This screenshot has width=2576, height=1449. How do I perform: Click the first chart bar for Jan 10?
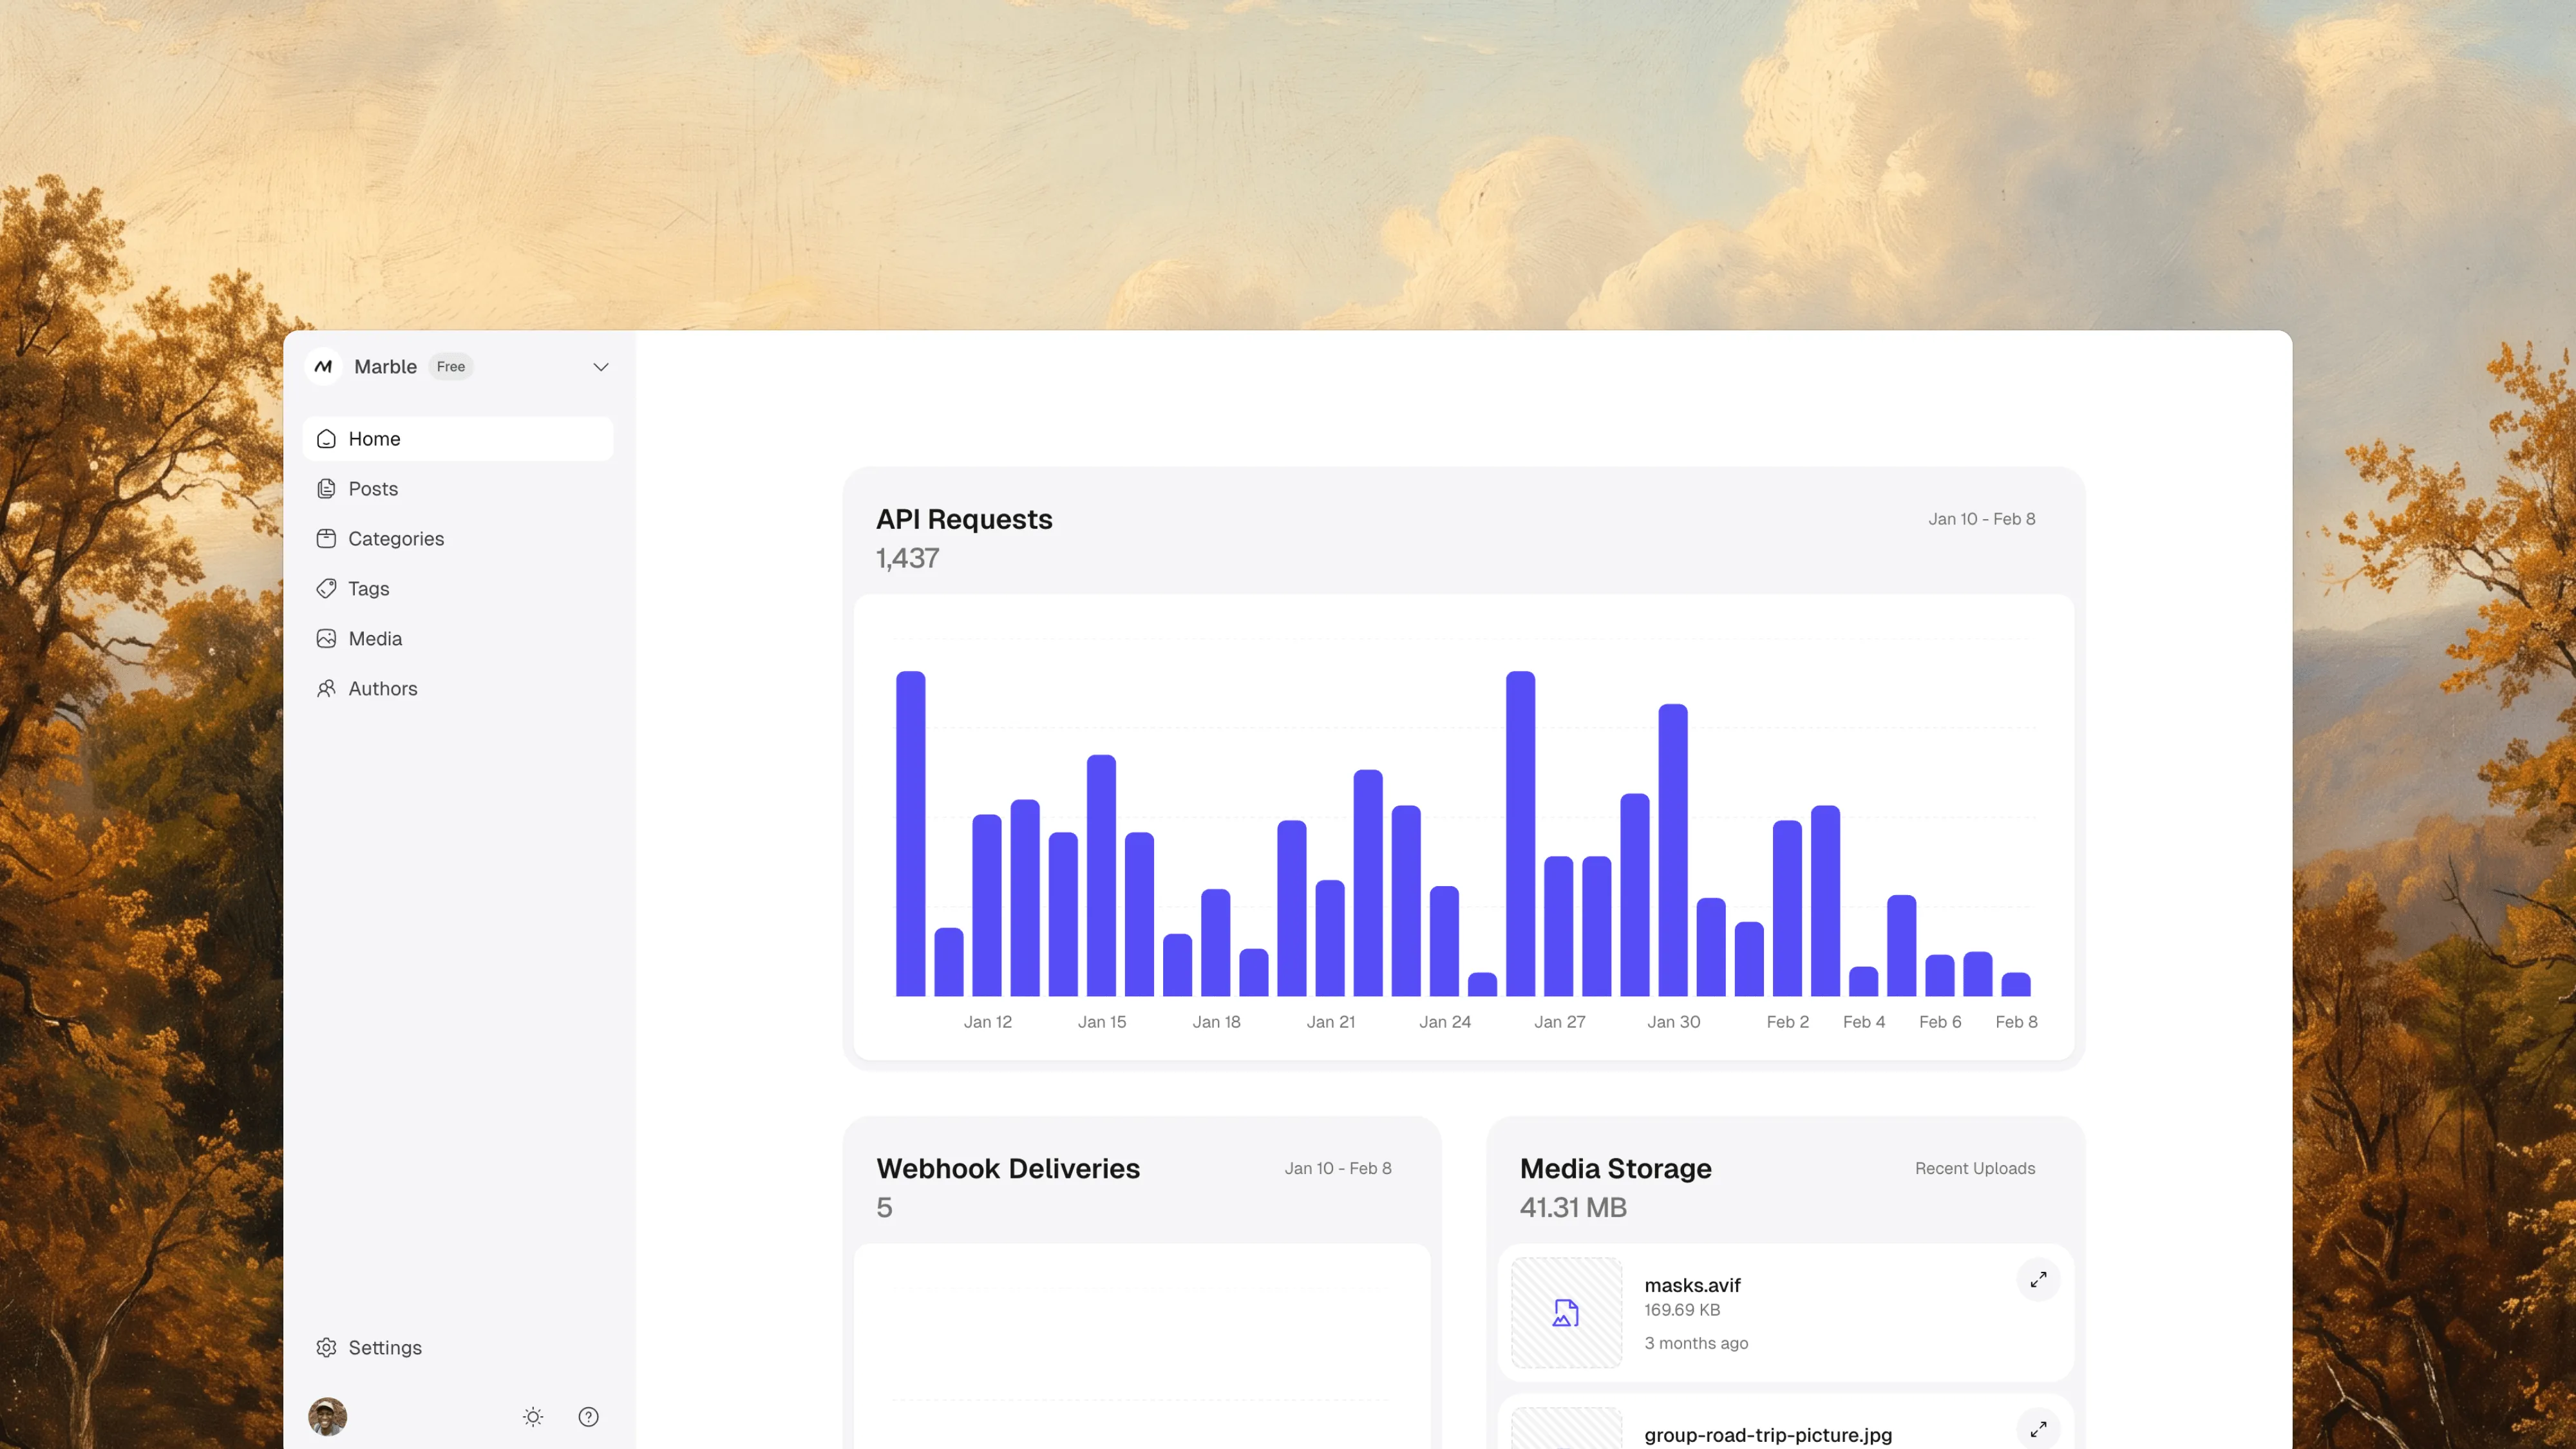pos(911,834)
